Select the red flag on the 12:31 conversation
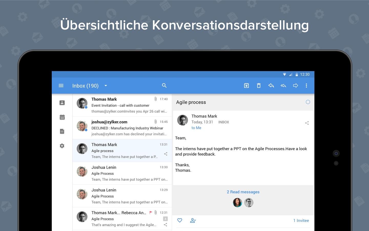The image size is (369, 231). tap(151, 213)
